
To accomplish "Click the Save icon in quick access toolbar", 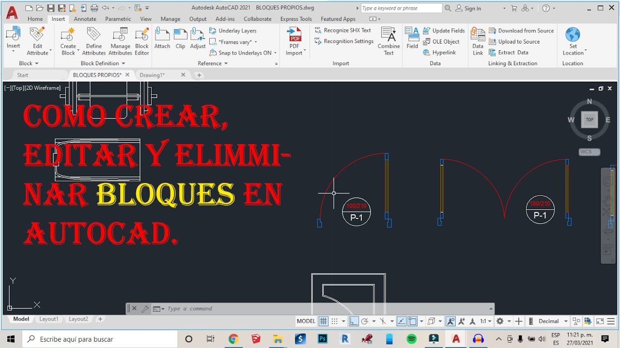I will point(51,8).
